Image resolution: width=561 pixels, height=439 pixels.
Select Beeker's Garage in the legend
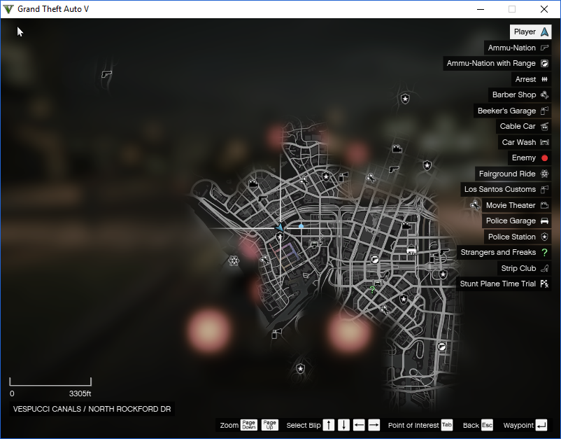coord(512,111)
